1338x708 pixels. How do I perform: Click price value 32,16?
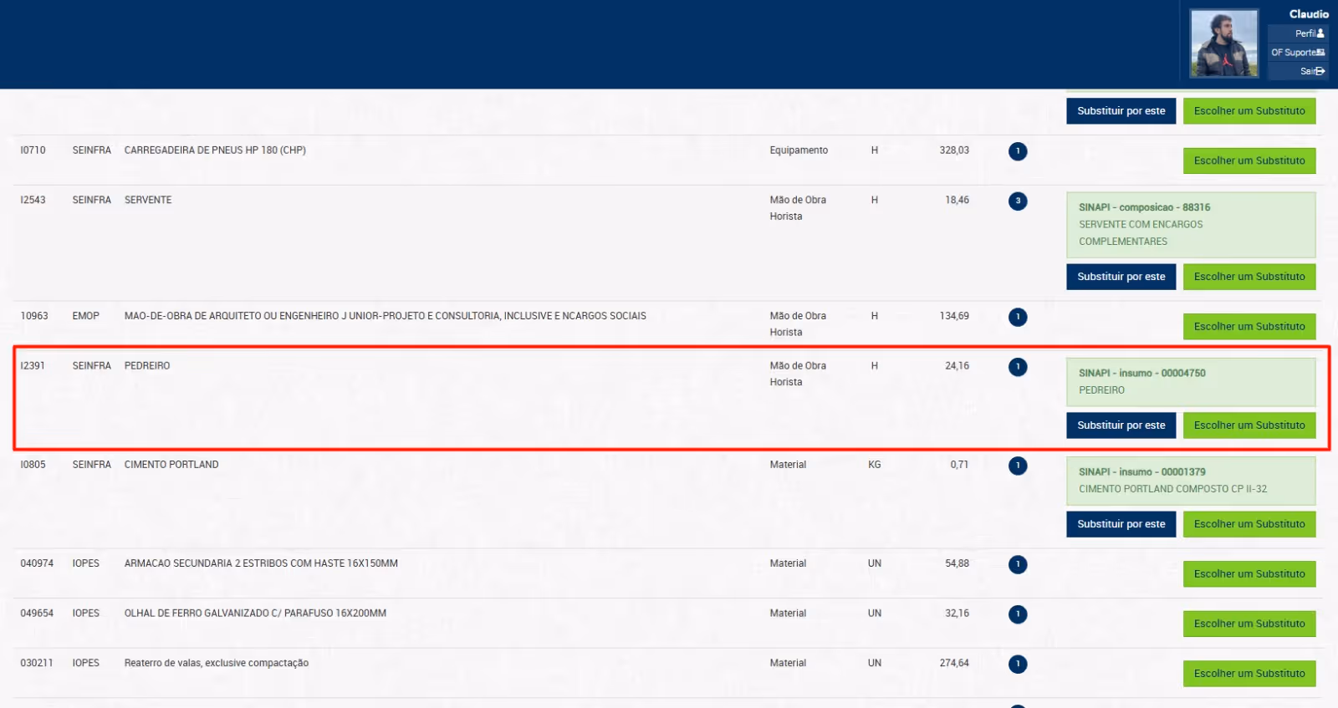958,613
